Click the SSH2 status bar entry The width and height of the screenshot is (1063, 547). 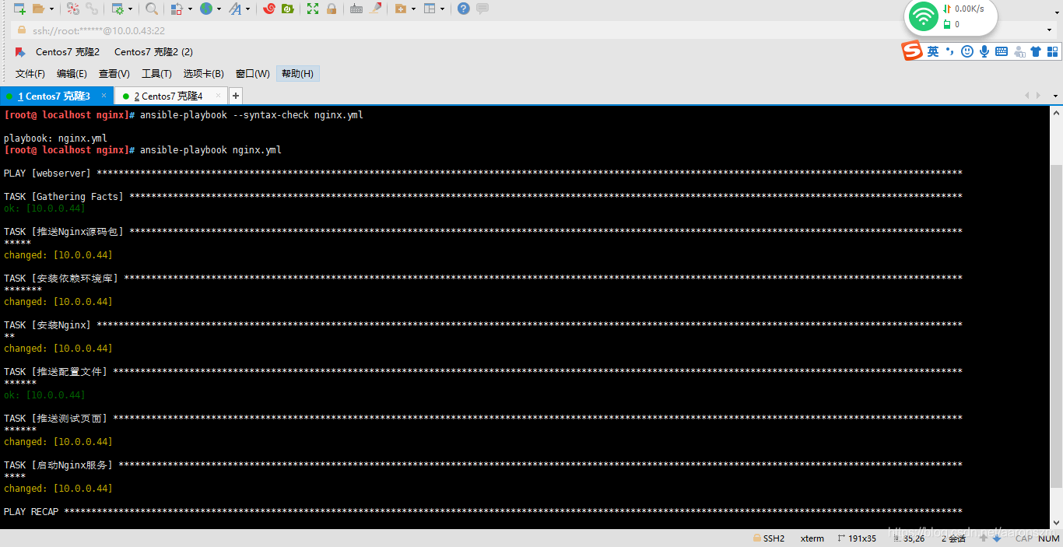[x=769, y=538]
